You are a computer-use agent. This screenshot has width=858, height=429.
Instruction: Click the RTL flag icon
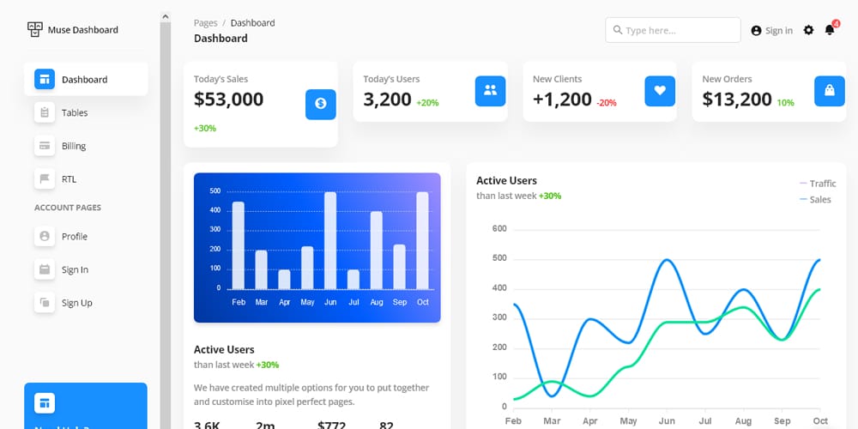pyautogui.click(x=45, y=179)
